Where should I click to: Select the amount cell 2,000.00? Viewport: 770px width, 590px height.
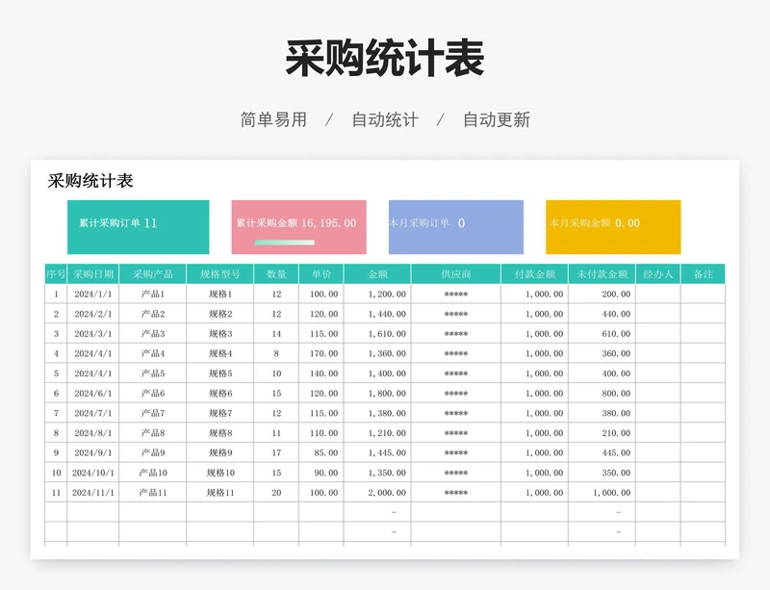377,492
